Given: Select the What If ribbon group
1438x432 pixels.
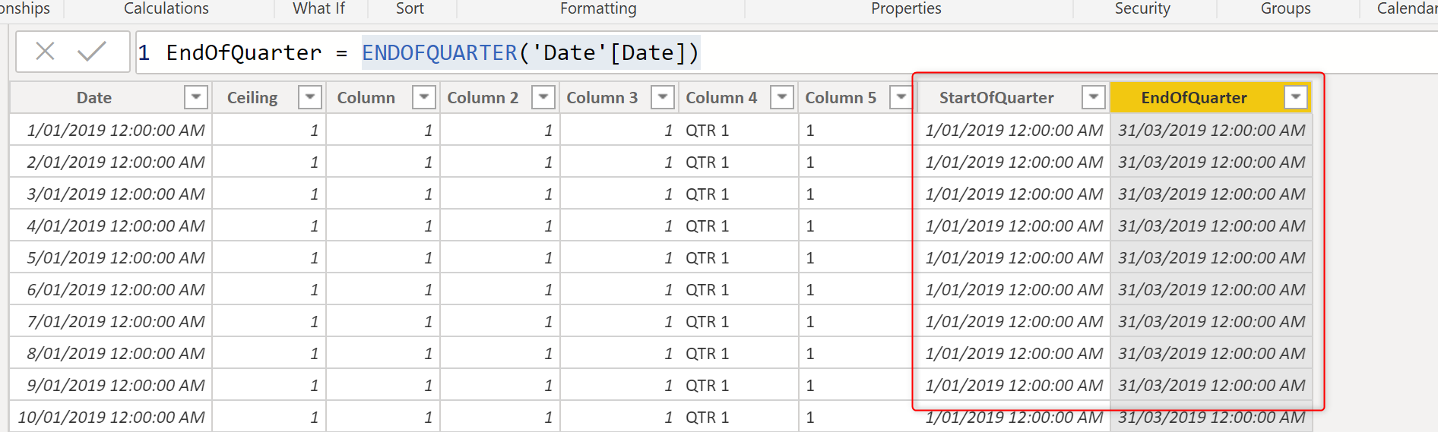Looking at the screenshot, I should click(318, 8).
